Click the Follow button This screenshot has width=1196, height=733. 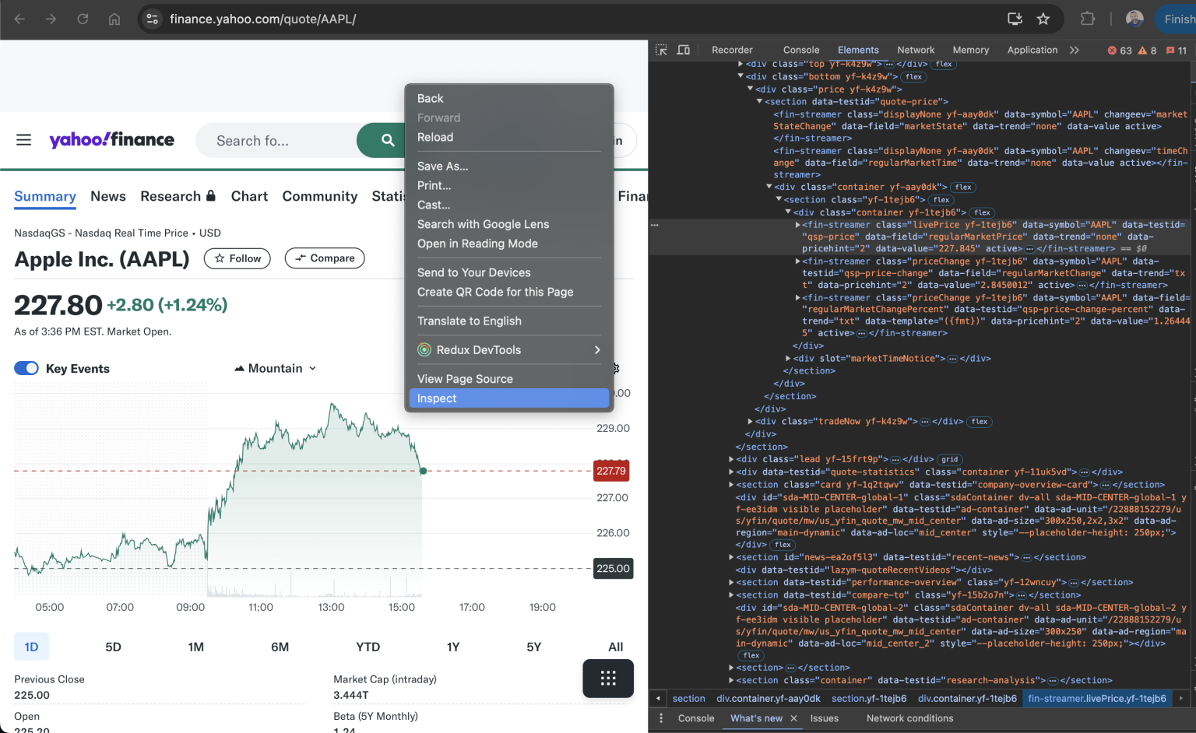[x=237, y=258]
